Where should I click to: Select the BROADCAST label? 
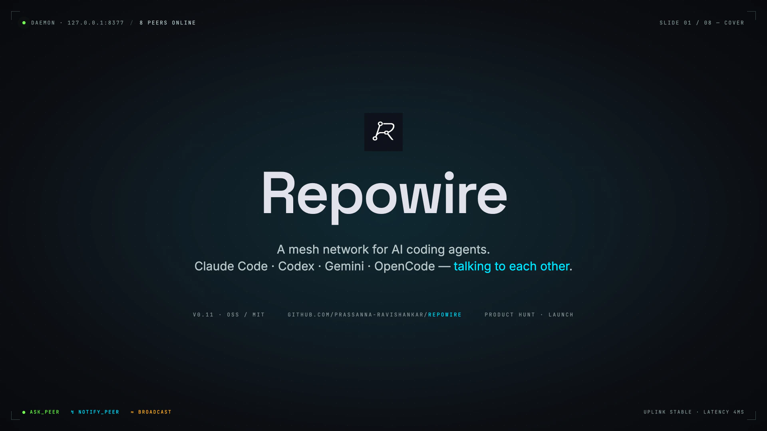[155, 412]
